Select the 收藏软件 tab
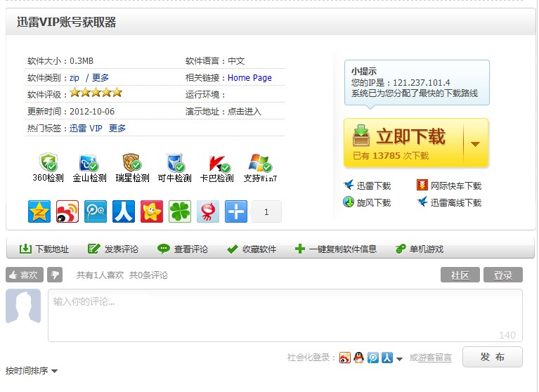 [252, 249]
